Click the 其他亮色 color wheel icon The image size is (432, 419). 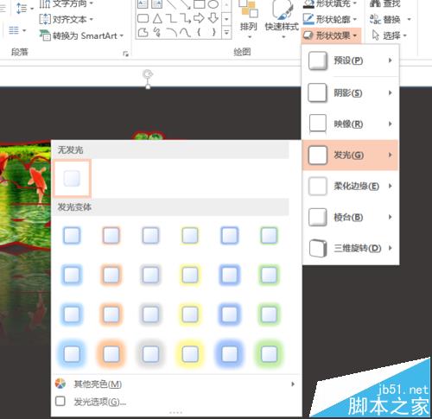(x=60, y=384)
